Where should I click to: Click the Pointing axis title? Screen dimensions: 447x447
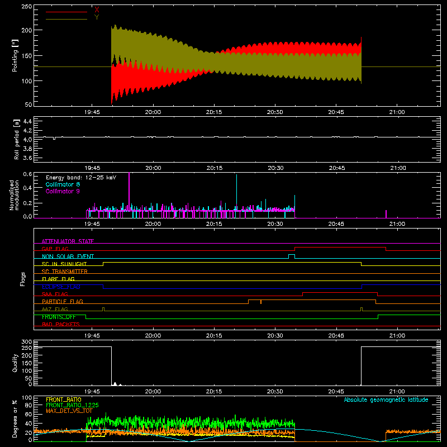click(x=15, y=55)
